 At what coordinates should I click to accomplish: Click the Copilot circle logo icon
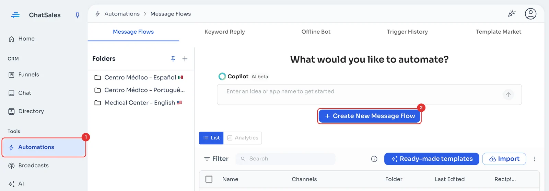pos(222,76)
